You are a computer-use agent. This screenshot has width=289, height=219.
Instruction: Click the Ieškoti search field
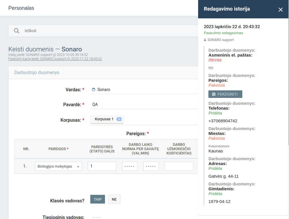(109, 31)
